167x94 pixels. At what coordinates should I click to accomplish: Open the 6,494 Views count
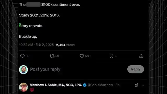tap(65, 45)
